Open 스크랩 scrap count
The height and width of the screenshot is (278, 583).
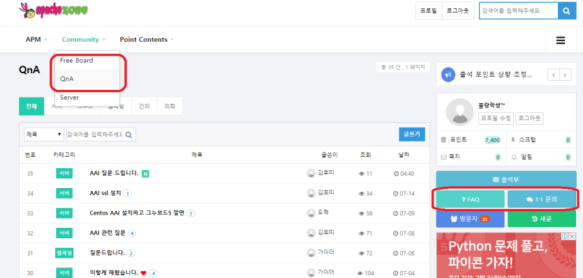(568, 140)
